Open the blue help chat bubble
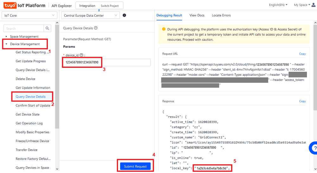This screenshot has width=317, height=173. pyautogui.click(x=314, y=148)
